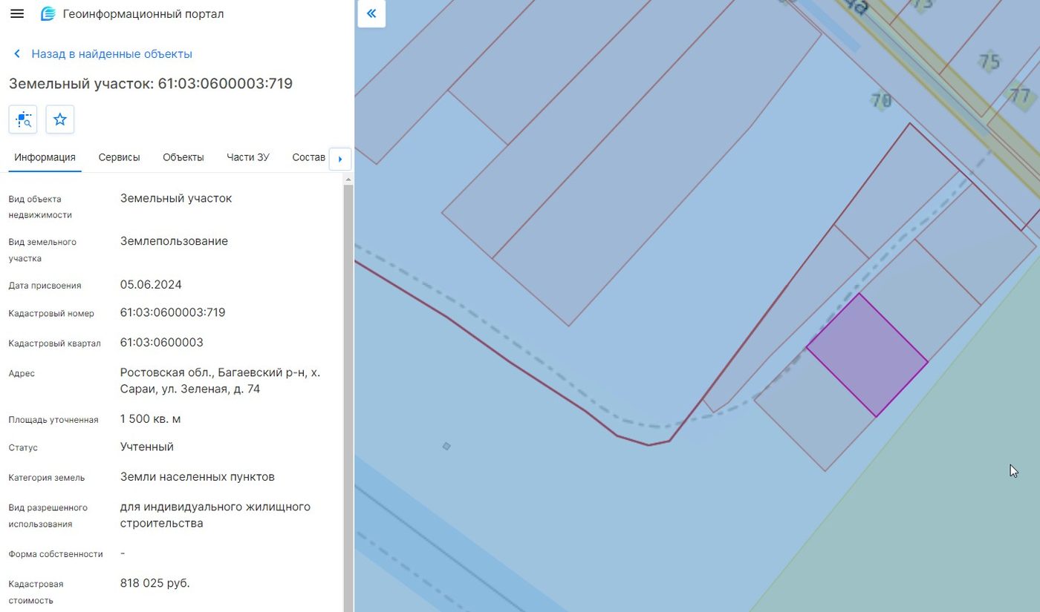The height and width of the screenshot is (612, 1040).
Task: Click the Вид объекта недвижимости label
Action: (40, 207)
